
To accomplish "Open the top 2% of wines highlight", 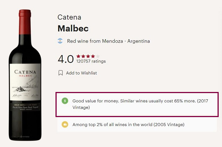I will pos(137,124).
